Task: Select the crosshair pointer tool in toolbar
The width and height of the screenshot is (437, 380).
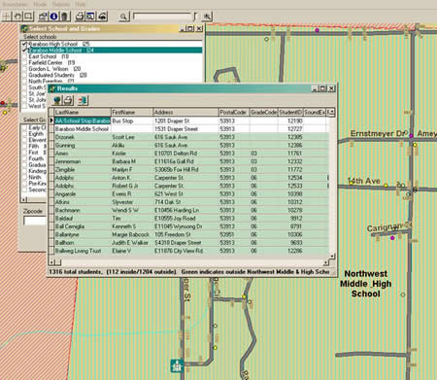Action: pyautogui.click(x=6, y=17)
